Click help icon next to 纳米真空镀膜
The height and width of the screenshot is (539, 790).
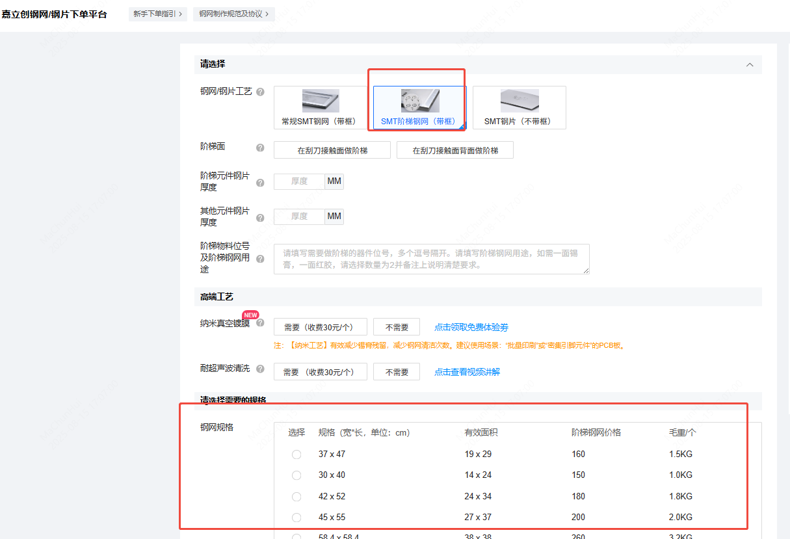click(x=260, y=322)
